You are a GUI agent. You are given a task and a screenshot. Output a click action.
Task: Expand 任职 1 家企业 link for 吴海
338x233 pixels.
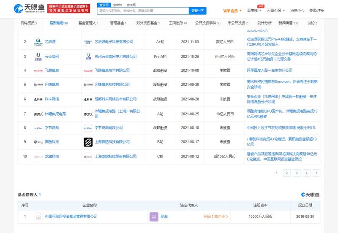(215, 217)
